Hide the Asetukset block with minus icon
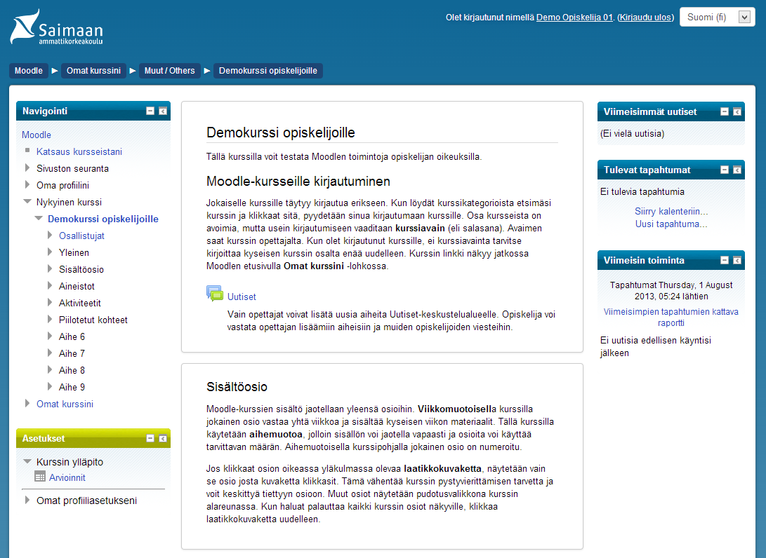Viewport: 766px width, 558px height. pos(150,439)
